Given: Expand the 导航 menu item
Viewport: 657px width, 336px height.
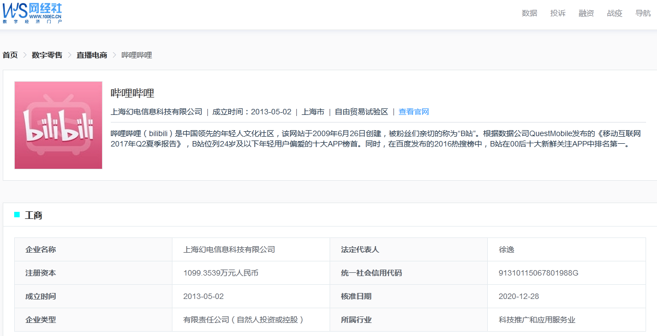Looking at the screenshot, I should coord(643,14).
